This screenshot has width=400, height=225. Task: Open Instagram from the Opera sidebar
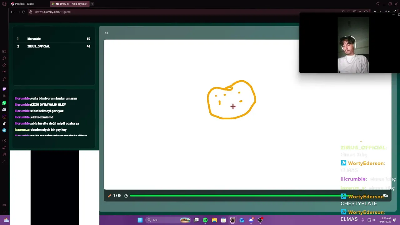[4, 117]
